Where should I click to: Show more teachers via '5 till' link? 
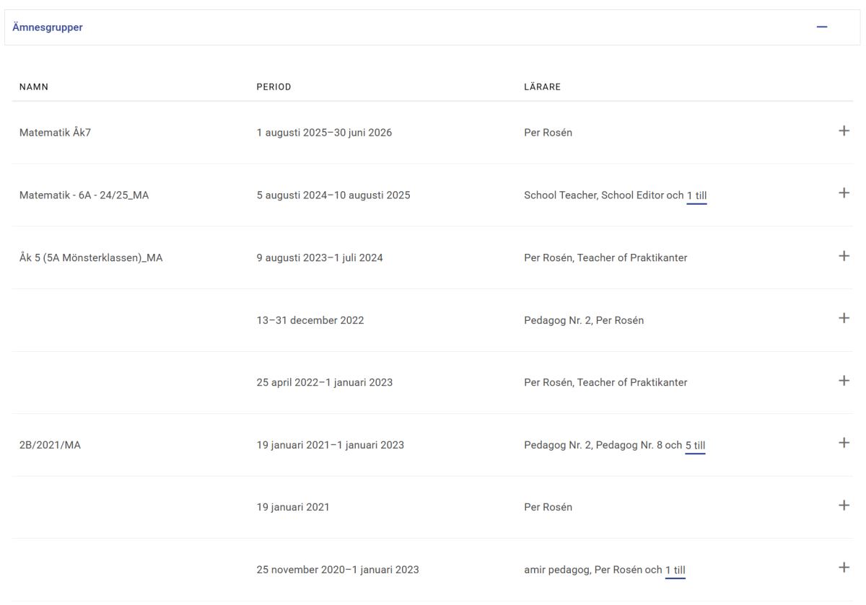tap(695, 446)
